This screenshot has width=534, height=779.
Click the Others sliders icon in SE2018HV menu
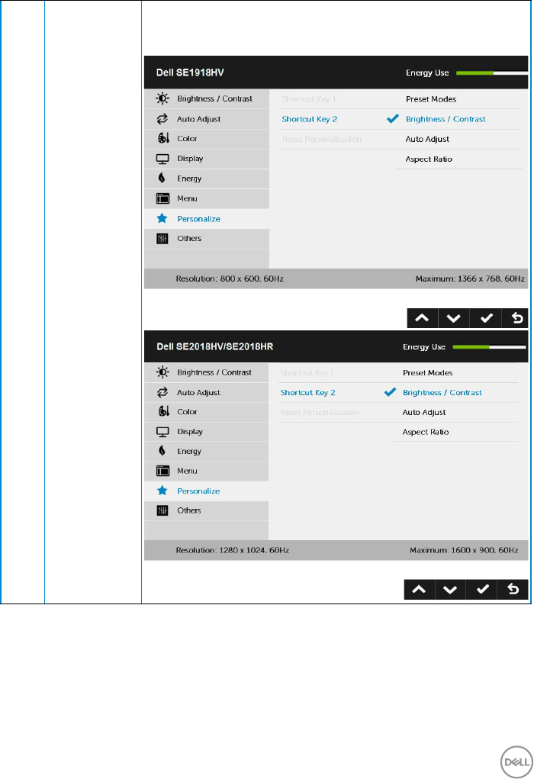coord(162,510)
